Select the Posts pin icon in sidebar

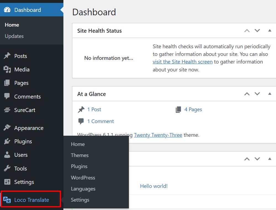(7, 56)
